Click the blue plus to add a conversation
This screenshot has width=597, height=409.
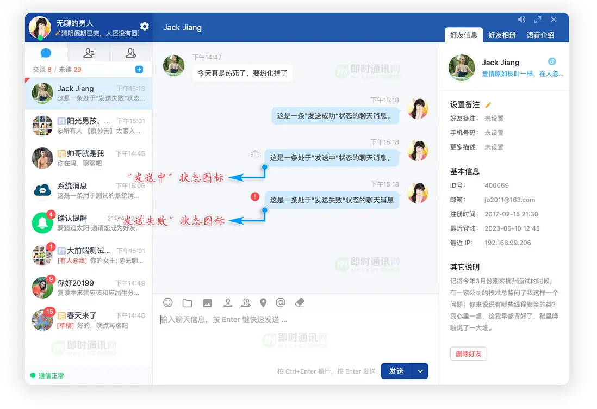139,70
